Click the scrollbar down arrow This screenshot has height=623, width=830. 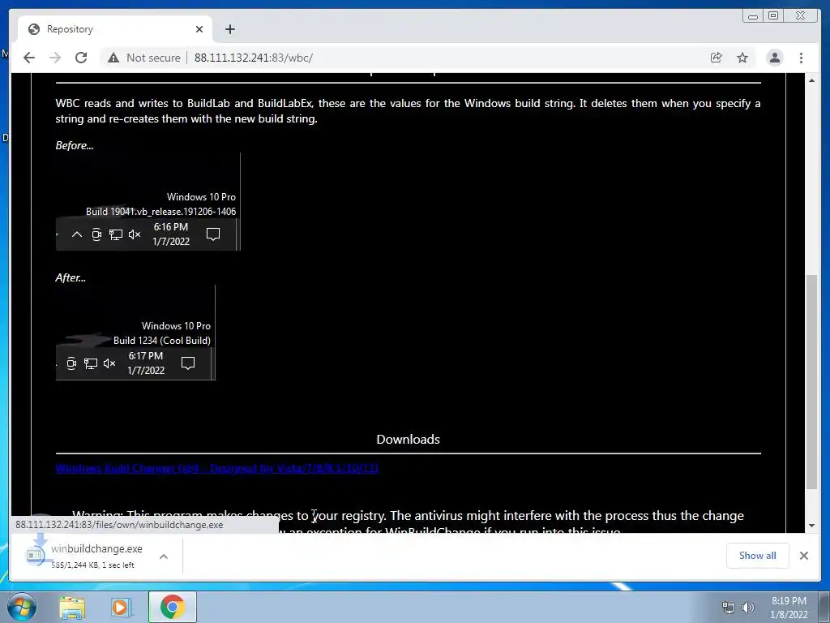point(811,526)
